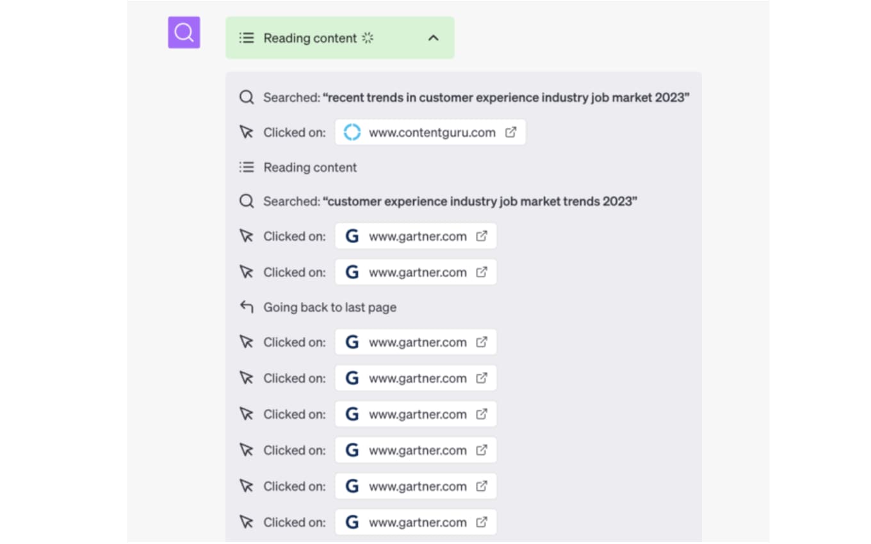Click external-link icon on contentguru.com chip

tap(510, 132)
